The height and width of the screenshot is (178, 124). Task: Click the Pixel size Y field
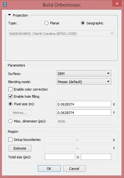coord(84,112)
